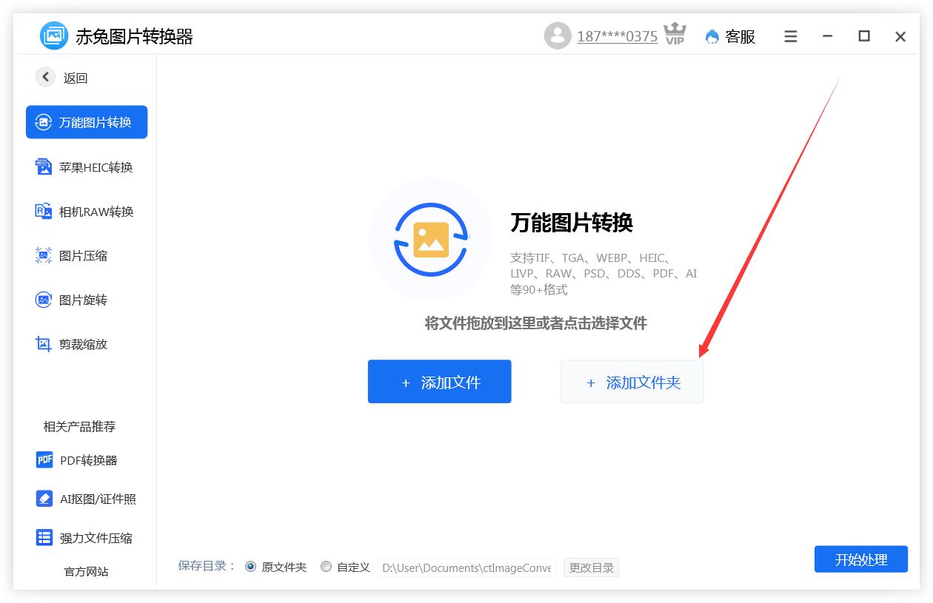Click the AI抠图/证件照 eraser icon
933x603 pixels.
(44, 498)
